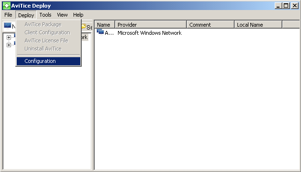
Task: Expand the first tree node
Action: pos(9,37)
